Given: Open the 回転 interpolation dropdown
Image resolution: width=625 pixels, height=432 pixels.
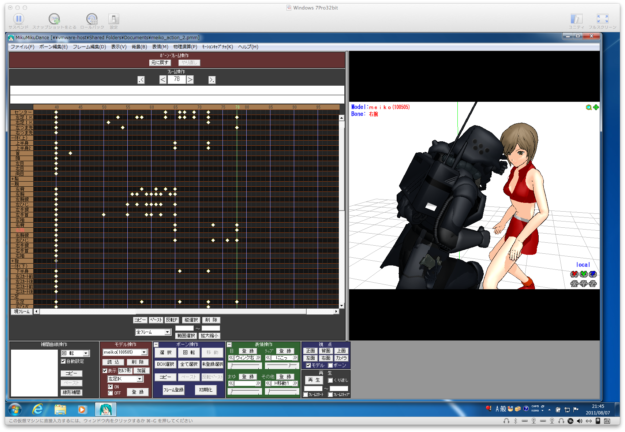Looking at the screenshot, I should 86,353.
